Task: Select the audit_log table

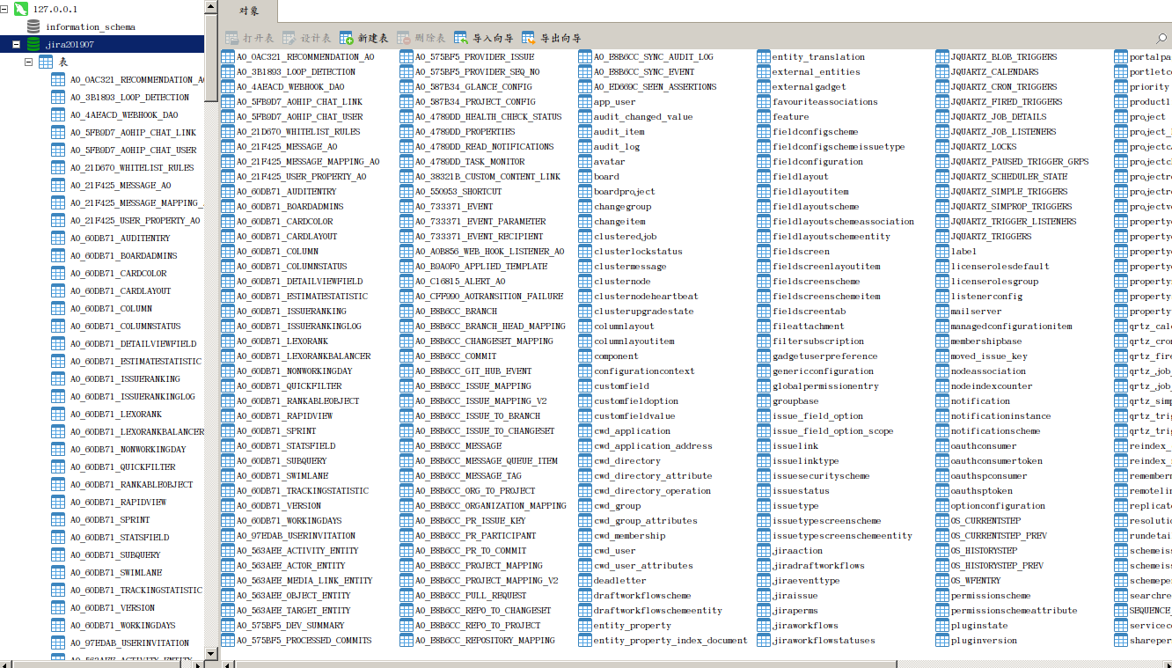Action: click(x=617, y=147)
